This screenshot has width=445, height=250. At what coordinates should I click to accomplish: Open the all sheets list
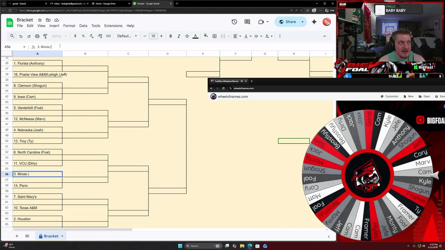coord(27,236)
